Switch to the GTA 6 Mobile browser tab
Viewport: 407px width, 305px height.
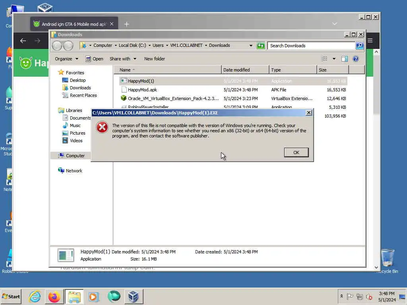coord(74,24)
